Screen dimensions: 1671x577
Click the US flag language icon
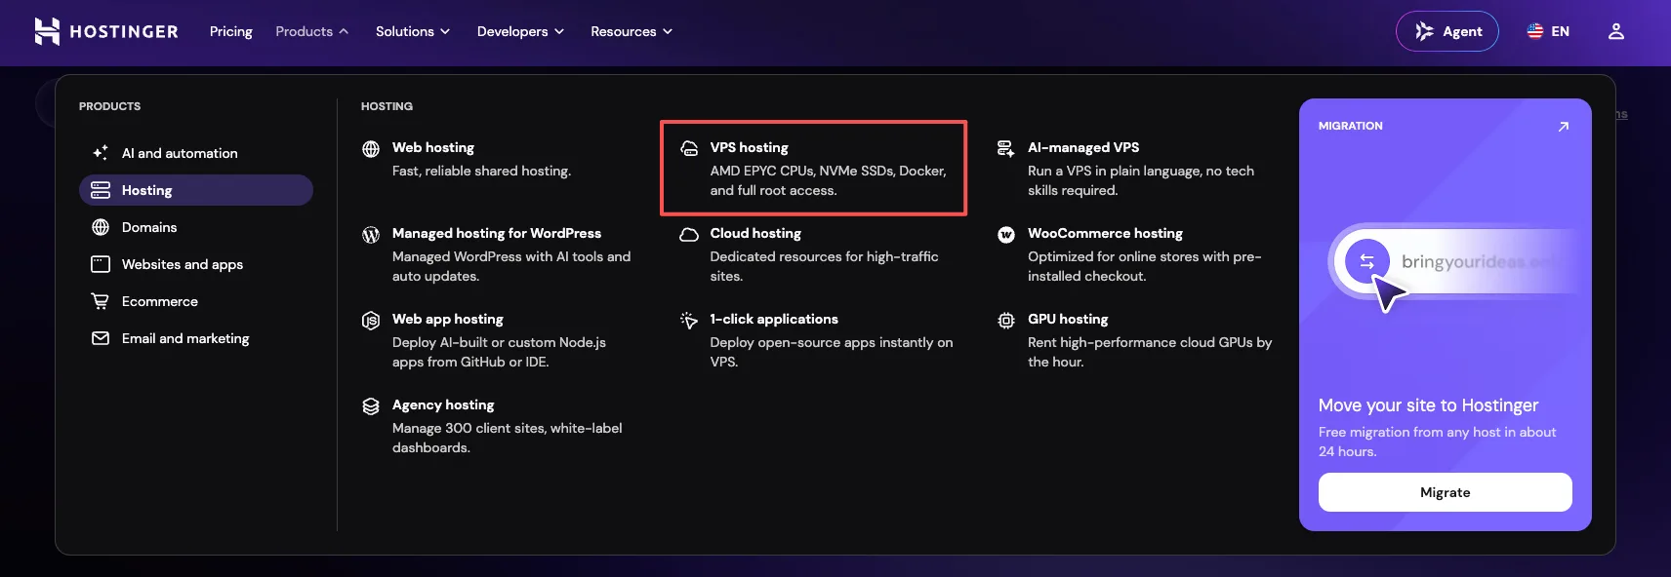(x=1535, y=31)
